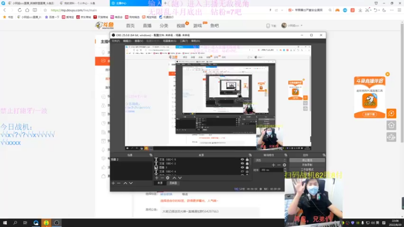Open source properties gear icon
The image size is (404, 227).
(168, 178)
